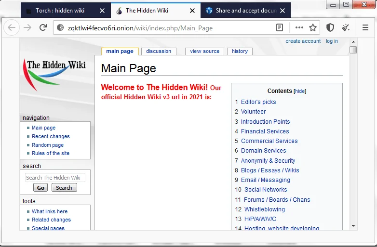Close The Hidden Wiki tab

(192, 11)
